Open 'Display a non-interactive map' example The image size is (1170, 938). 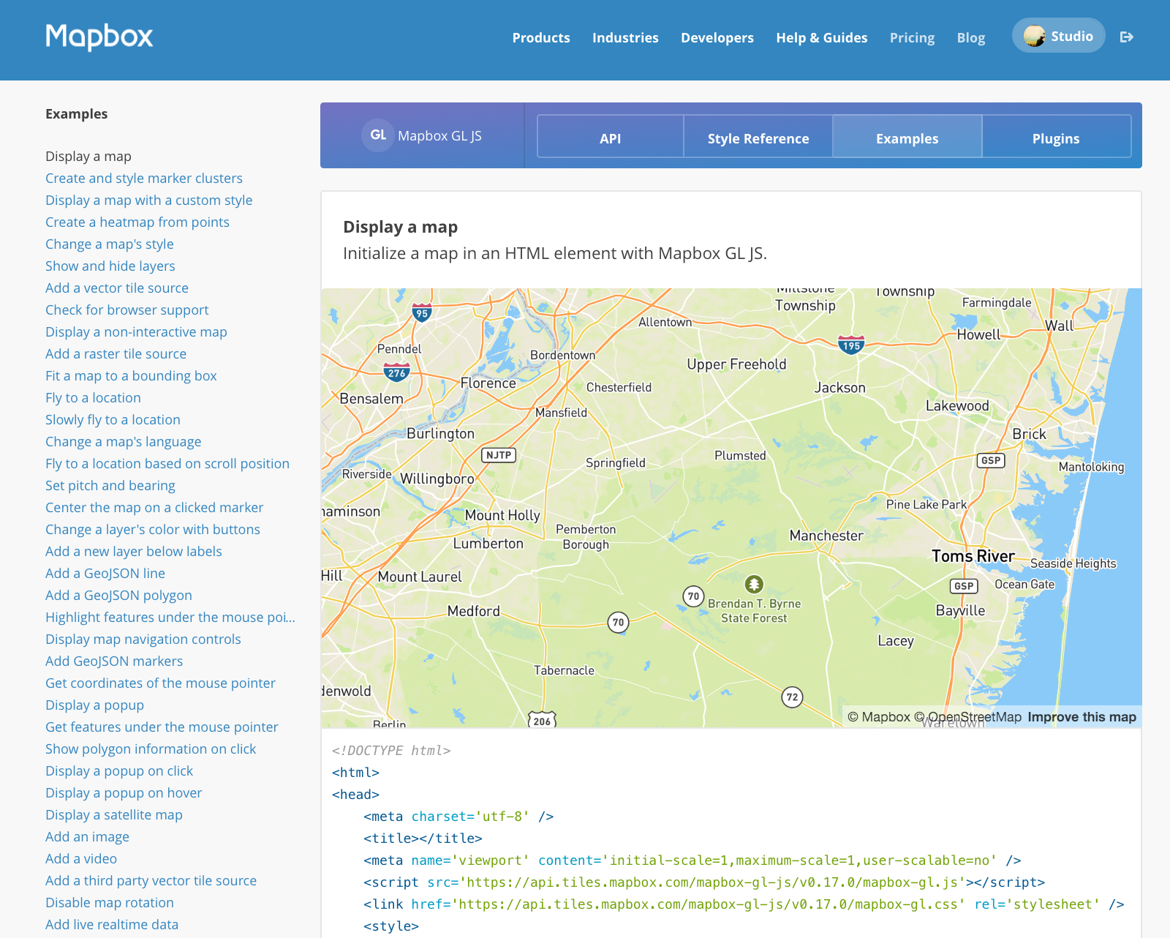(136, 331)
